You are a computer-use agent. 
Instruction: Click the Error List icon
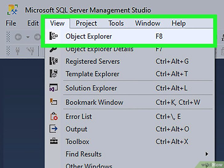pyautogui.click(x=54, y=116)
